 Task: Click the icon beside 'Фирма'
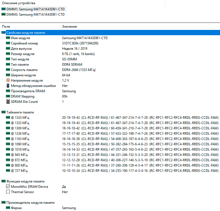8,208
